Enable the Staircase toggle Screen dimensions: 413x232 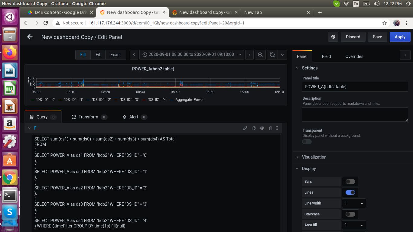(x=350, y=214)
